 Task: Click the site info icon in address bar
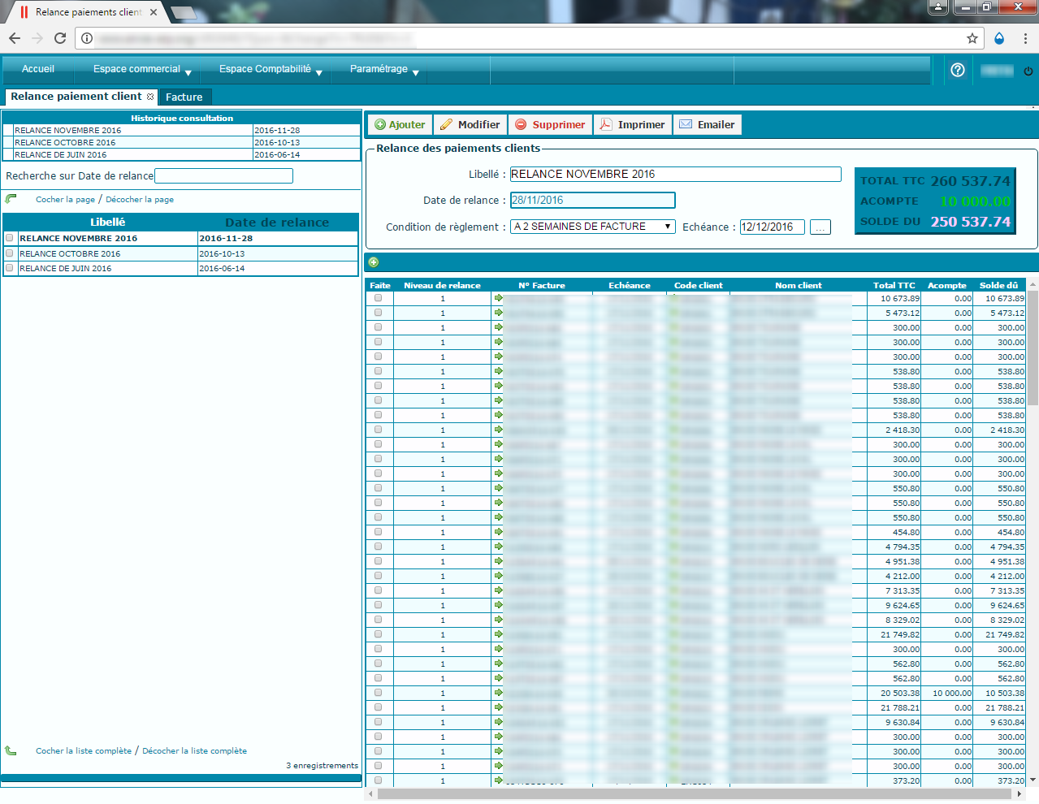point(87,38)
